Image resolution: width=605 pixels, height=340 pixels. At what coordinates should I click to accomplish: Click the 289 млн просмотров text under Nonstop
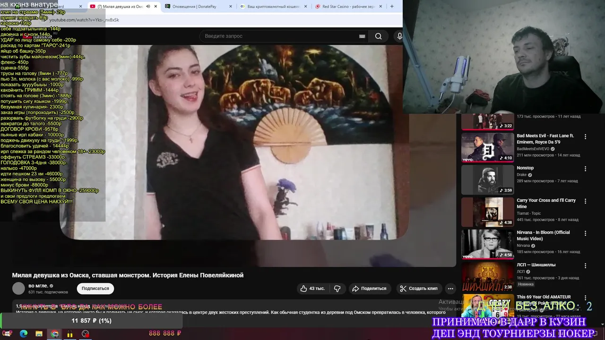click(535, 181)
